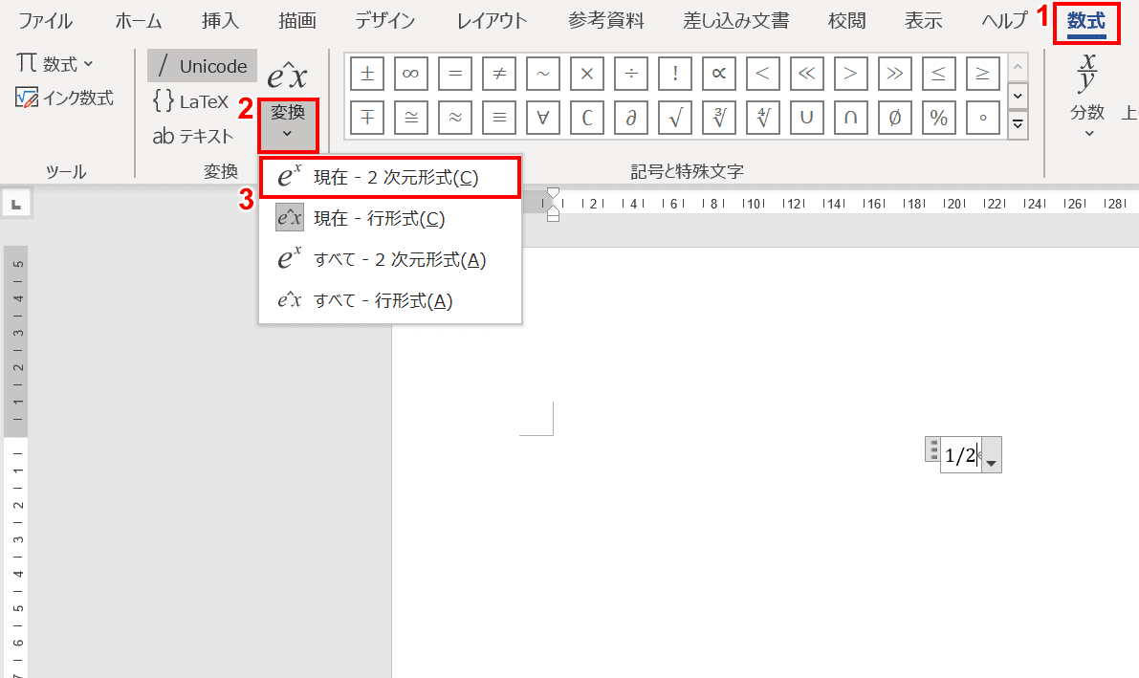The height and width of the screenshot is (678, 1139).
Task: Choose すべて - 行形式(A)
Action: click(390, 300)
